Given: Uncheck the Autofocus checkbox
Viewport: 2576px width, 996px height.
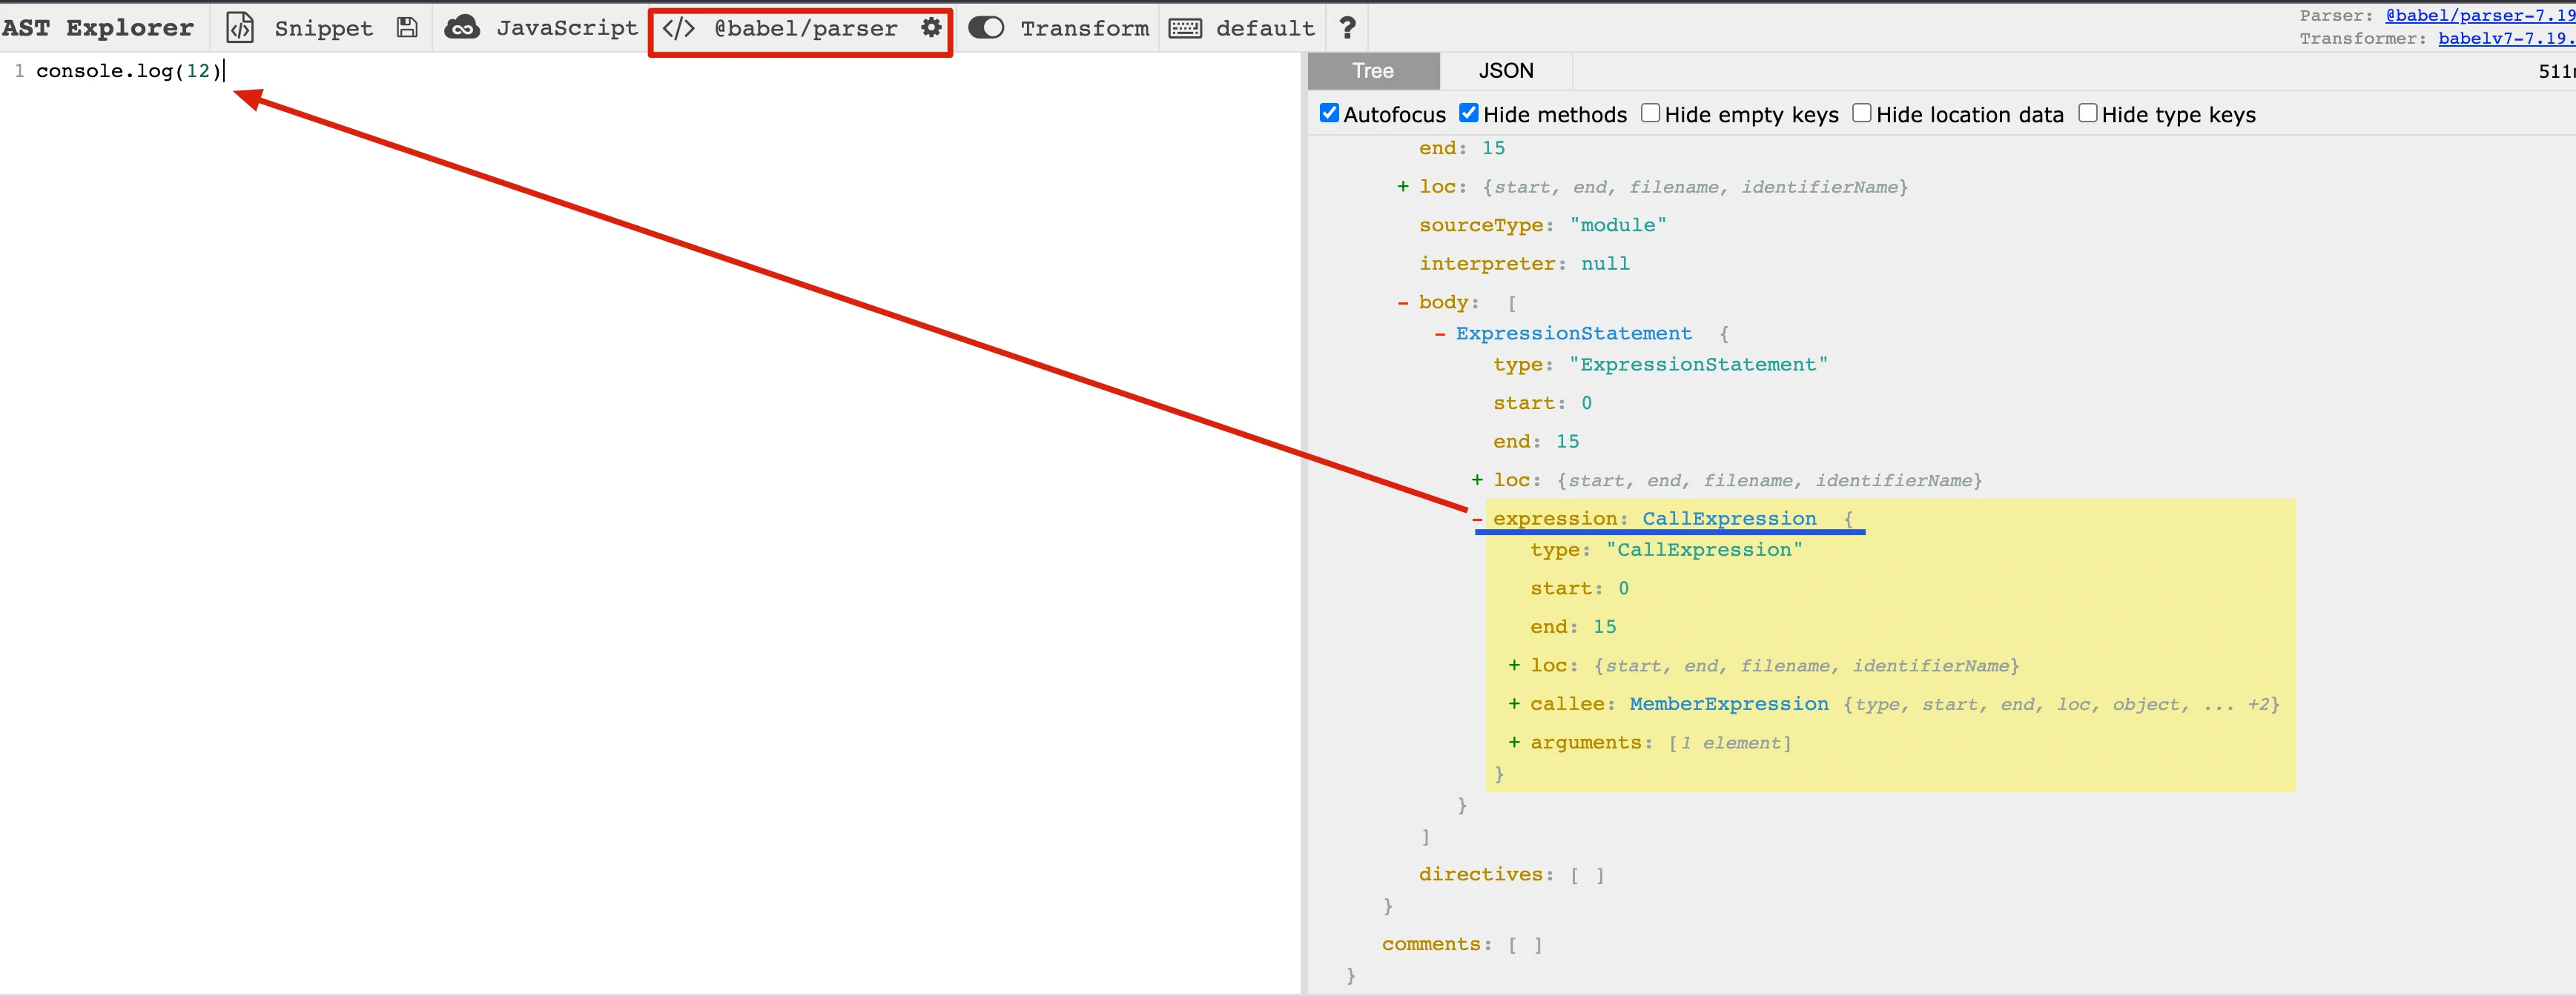Looking at the screenshot, I should pyautogui.click(x=1329, y=113).
